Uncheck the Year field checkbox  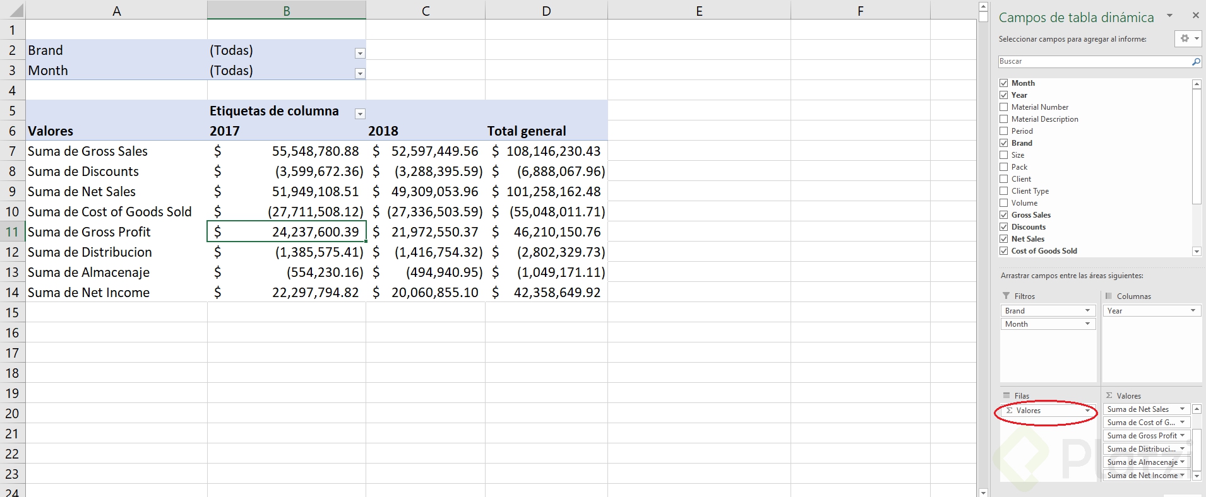point(1003,95)
